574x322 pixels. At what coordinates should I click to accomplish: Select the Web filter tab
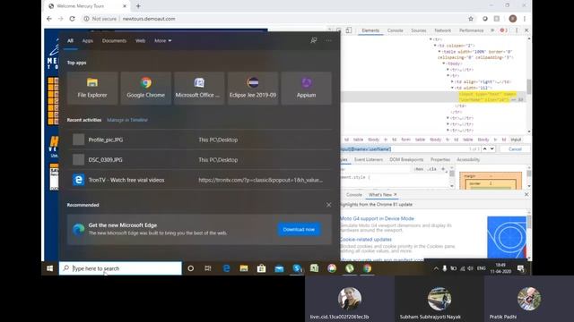point(140,40)
